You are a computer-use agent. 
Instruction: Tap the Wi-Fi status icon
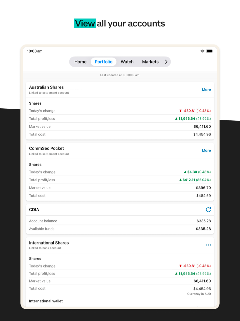click(202, 51)
